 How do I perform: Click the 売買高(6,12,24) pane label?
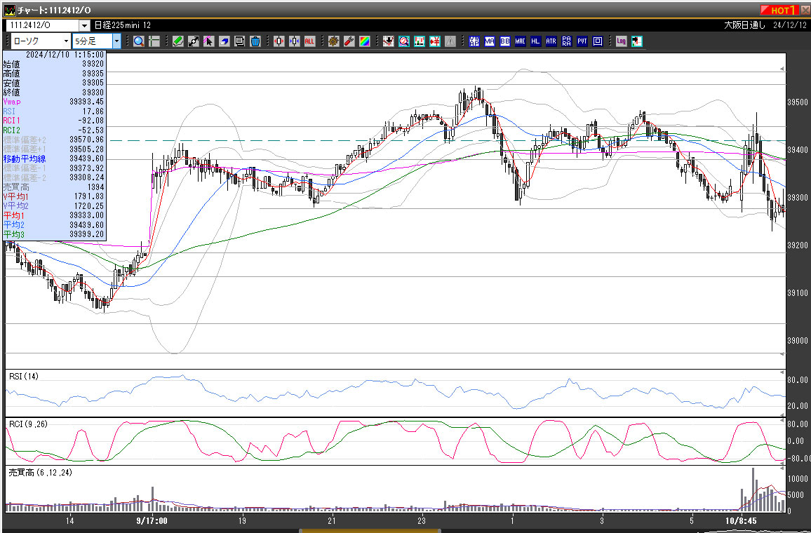tap(41, 473)
